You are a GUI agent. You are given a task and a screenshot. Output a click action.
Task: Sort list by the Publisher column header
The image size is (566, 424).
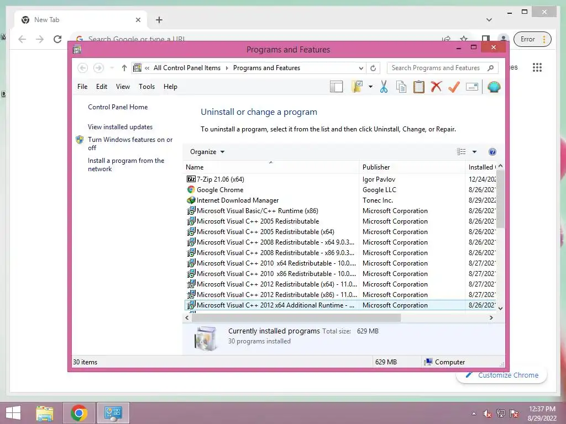click(x=412, y=167)
